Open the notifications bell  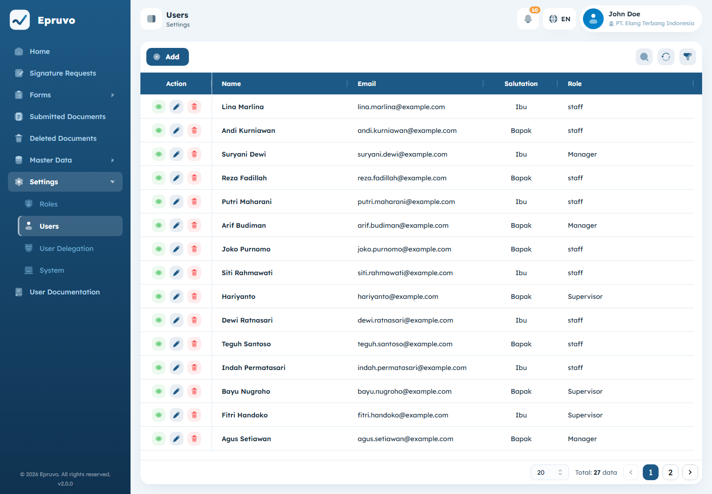[x=528, y=19]
